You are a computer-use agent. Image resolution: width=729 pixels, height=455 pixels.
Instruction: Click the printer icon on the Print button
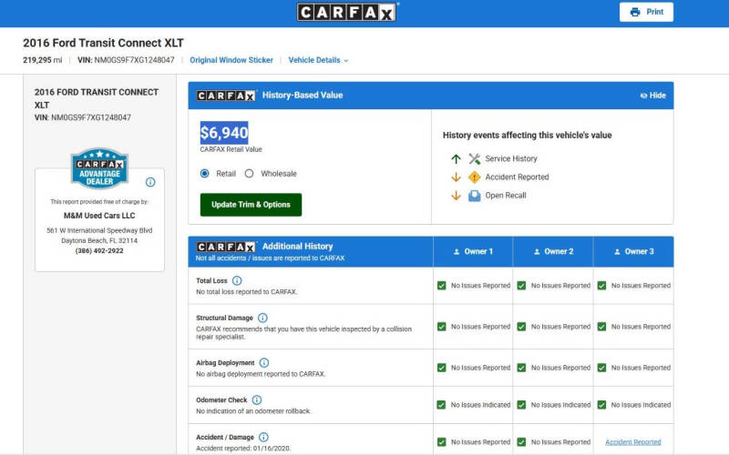(x=635, y=12)
